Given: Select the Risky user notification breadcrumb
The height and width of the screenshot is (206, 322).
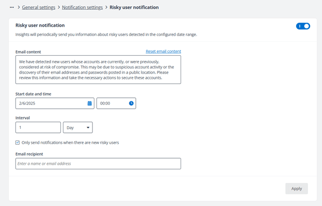Looking at the screenshot, I should (134, 8).
